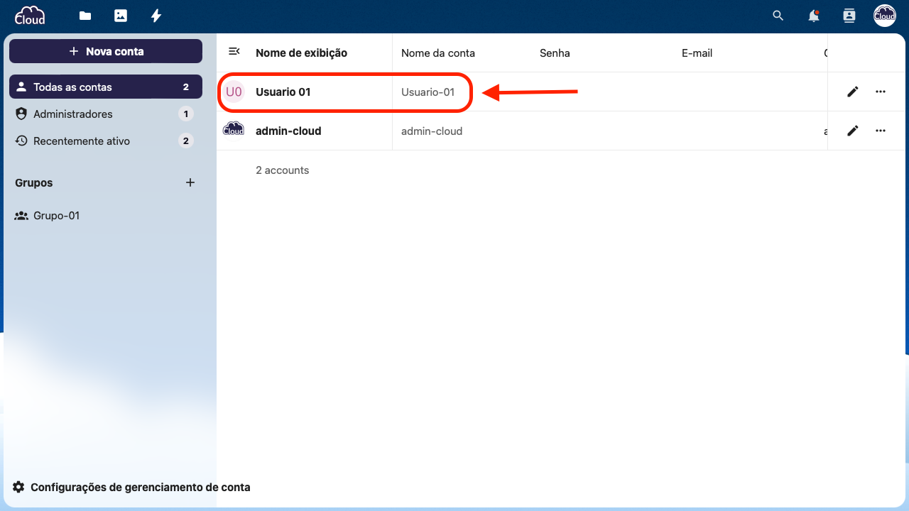Select Administradores in the sidebar
The width and height of the screenshot is (909, 511).
tap(106, 114)
